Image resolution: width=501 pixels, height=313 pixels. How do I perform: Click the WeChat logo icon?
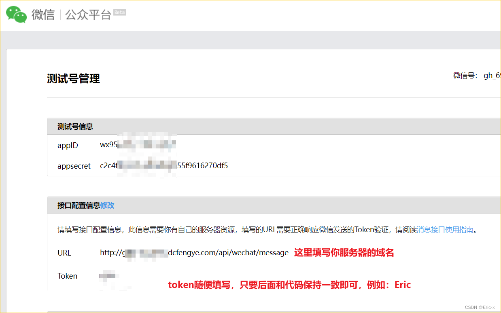click(x=16, y=14)
